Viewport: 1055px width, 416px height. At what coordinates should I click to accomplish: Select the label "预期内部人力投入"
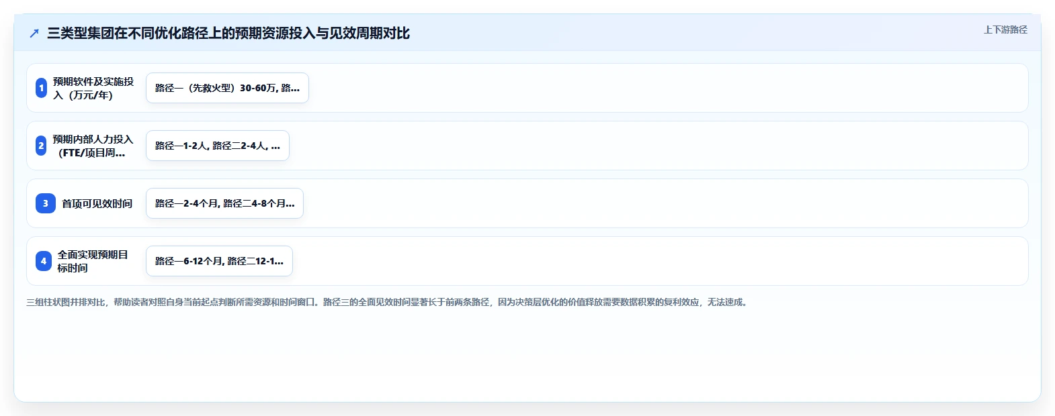[93, 146]
